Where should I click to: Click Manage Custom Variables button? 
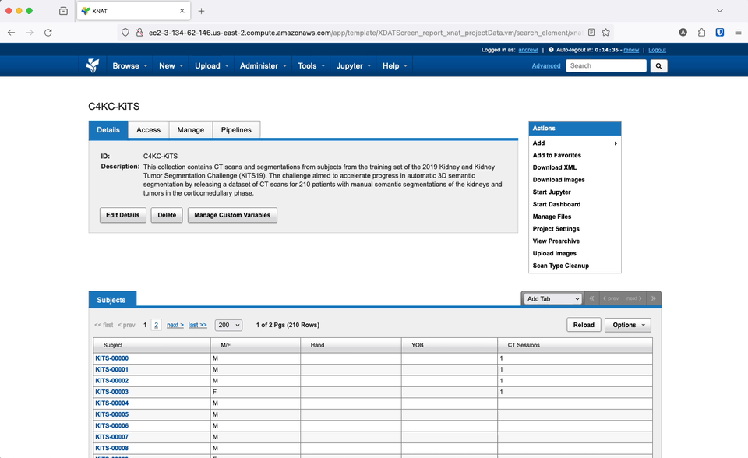pyautogui.click(x=232, y=215)
